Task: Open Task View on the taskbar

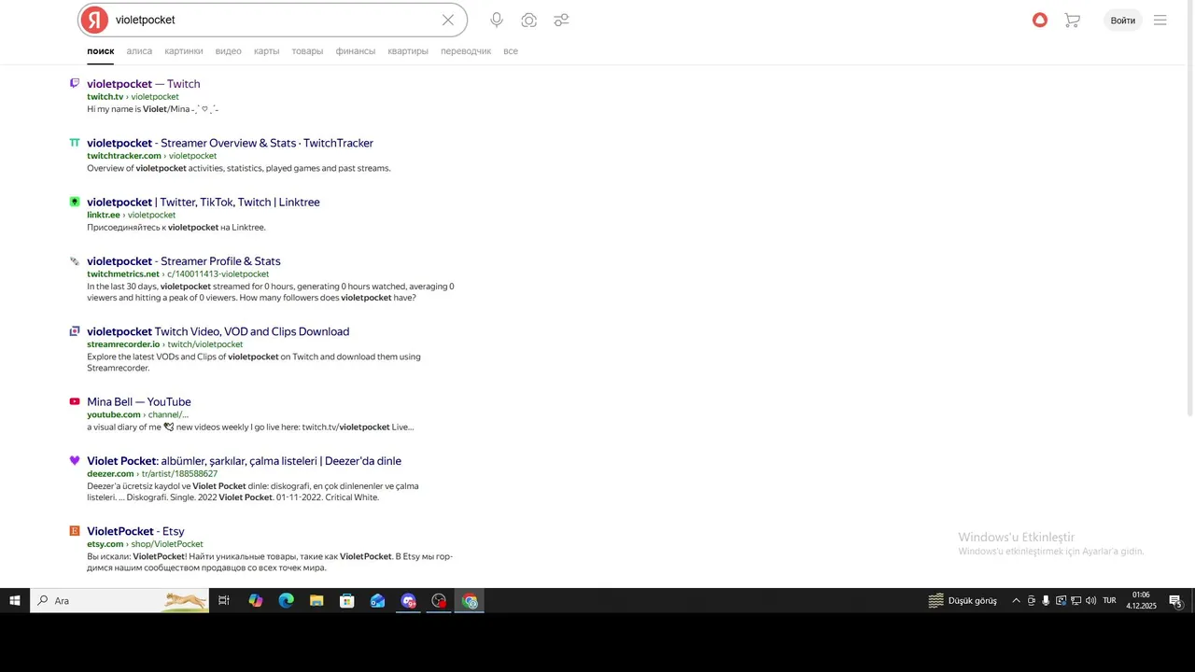Action: click(224, 601)
